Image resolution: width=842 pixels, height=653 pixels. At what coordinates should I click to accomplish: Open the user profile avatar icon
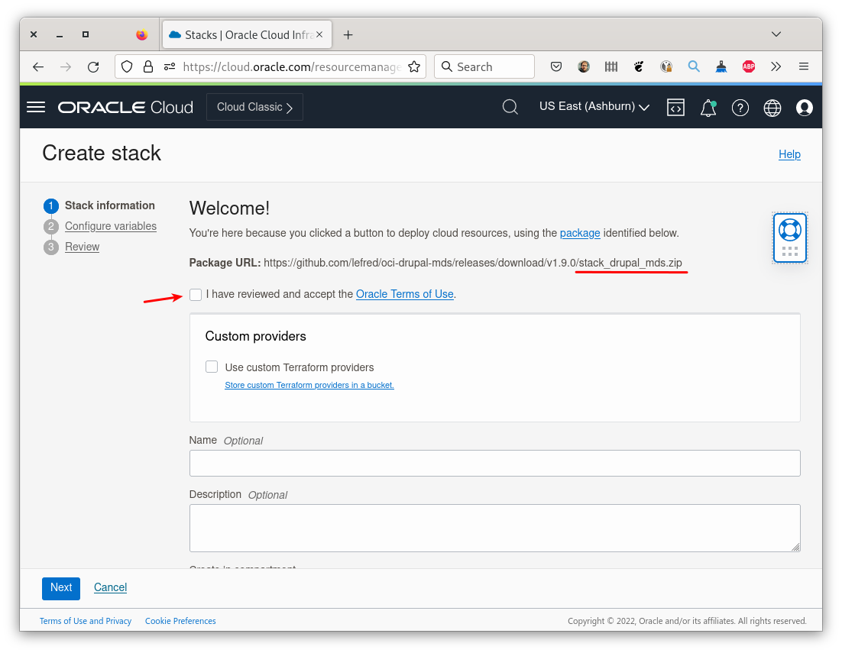tap(804, 107)
